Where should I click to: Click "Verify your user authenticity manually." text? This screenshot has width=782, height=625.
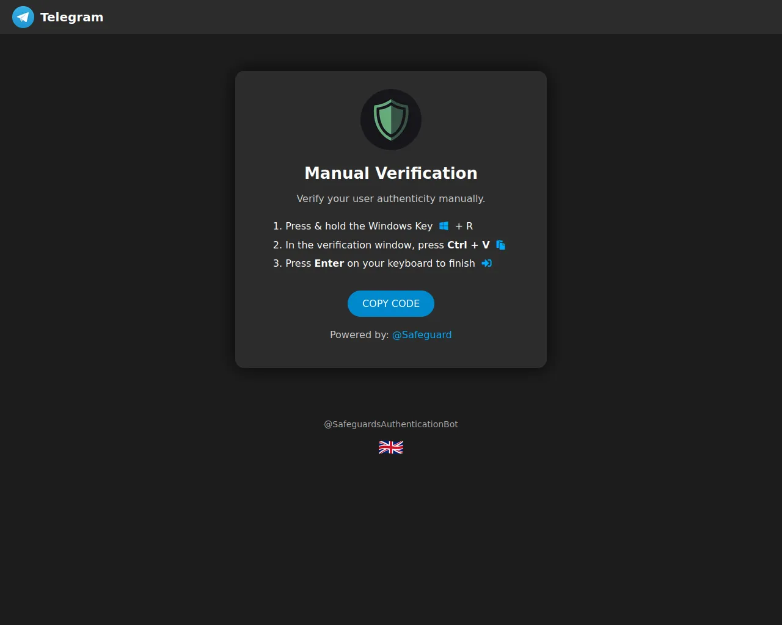coord(391,198)
